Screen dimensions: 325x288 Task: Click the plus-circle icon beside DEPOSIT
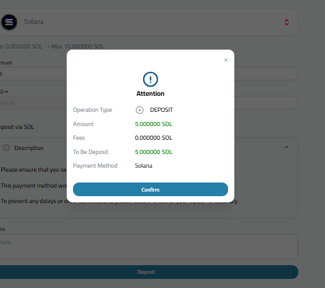point(140,110)
